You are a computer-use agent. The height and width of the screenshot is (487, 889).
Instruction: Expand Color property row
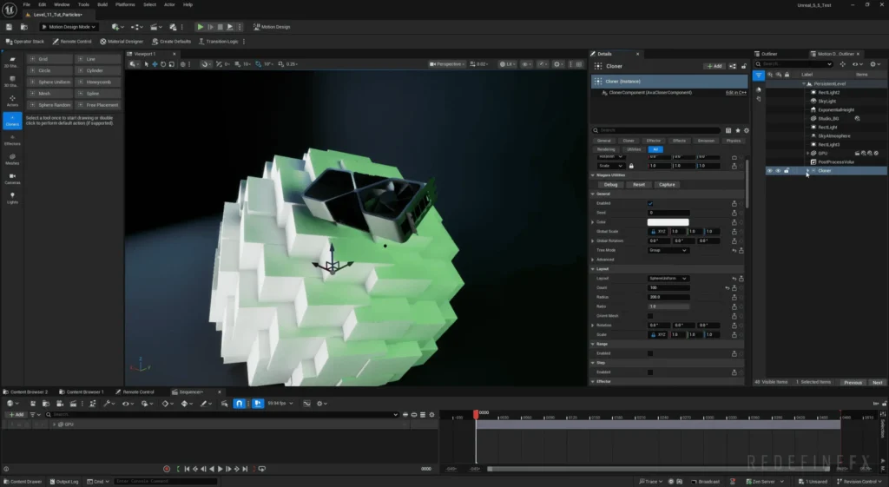(593, 221)
